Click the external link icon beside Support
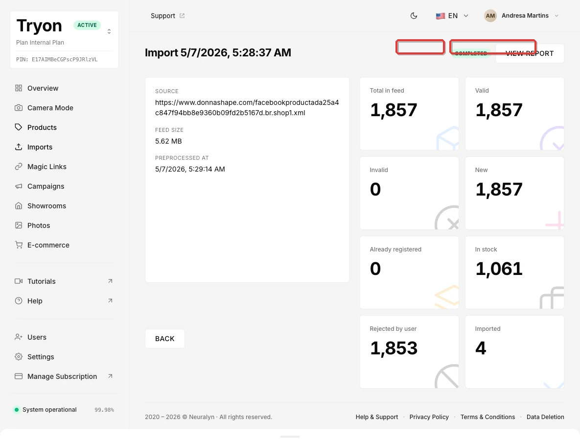The image size is (580, 447). 182,16
